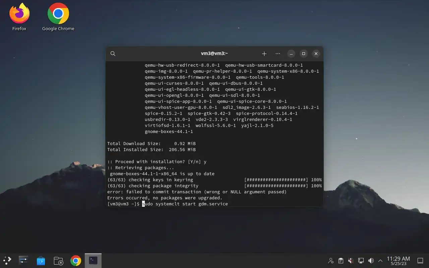
Task: Open the terminal three-dots menu
Action: (278, 54)
